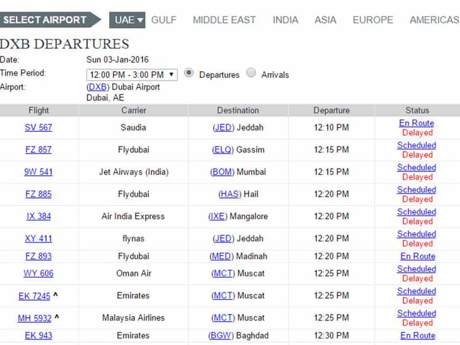Open flight EK 7245 link
The height and width of the screenshot is (345, 460).
[34, 296]
